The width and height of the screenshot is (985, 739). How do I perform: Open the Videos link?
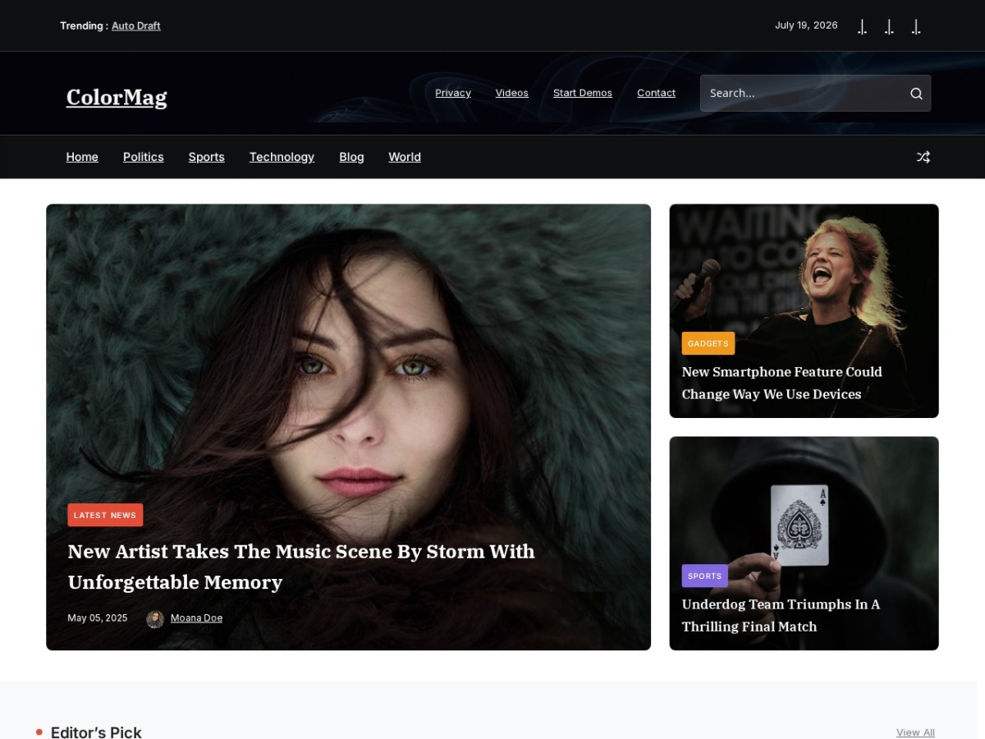click(x=512, y=93)
